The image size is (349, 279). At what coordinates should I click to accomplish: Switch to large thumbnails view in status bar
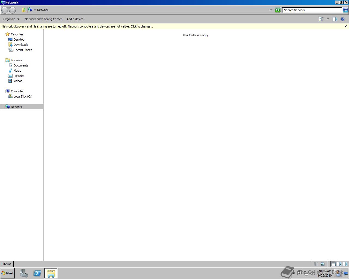click(x=323, y=264)
